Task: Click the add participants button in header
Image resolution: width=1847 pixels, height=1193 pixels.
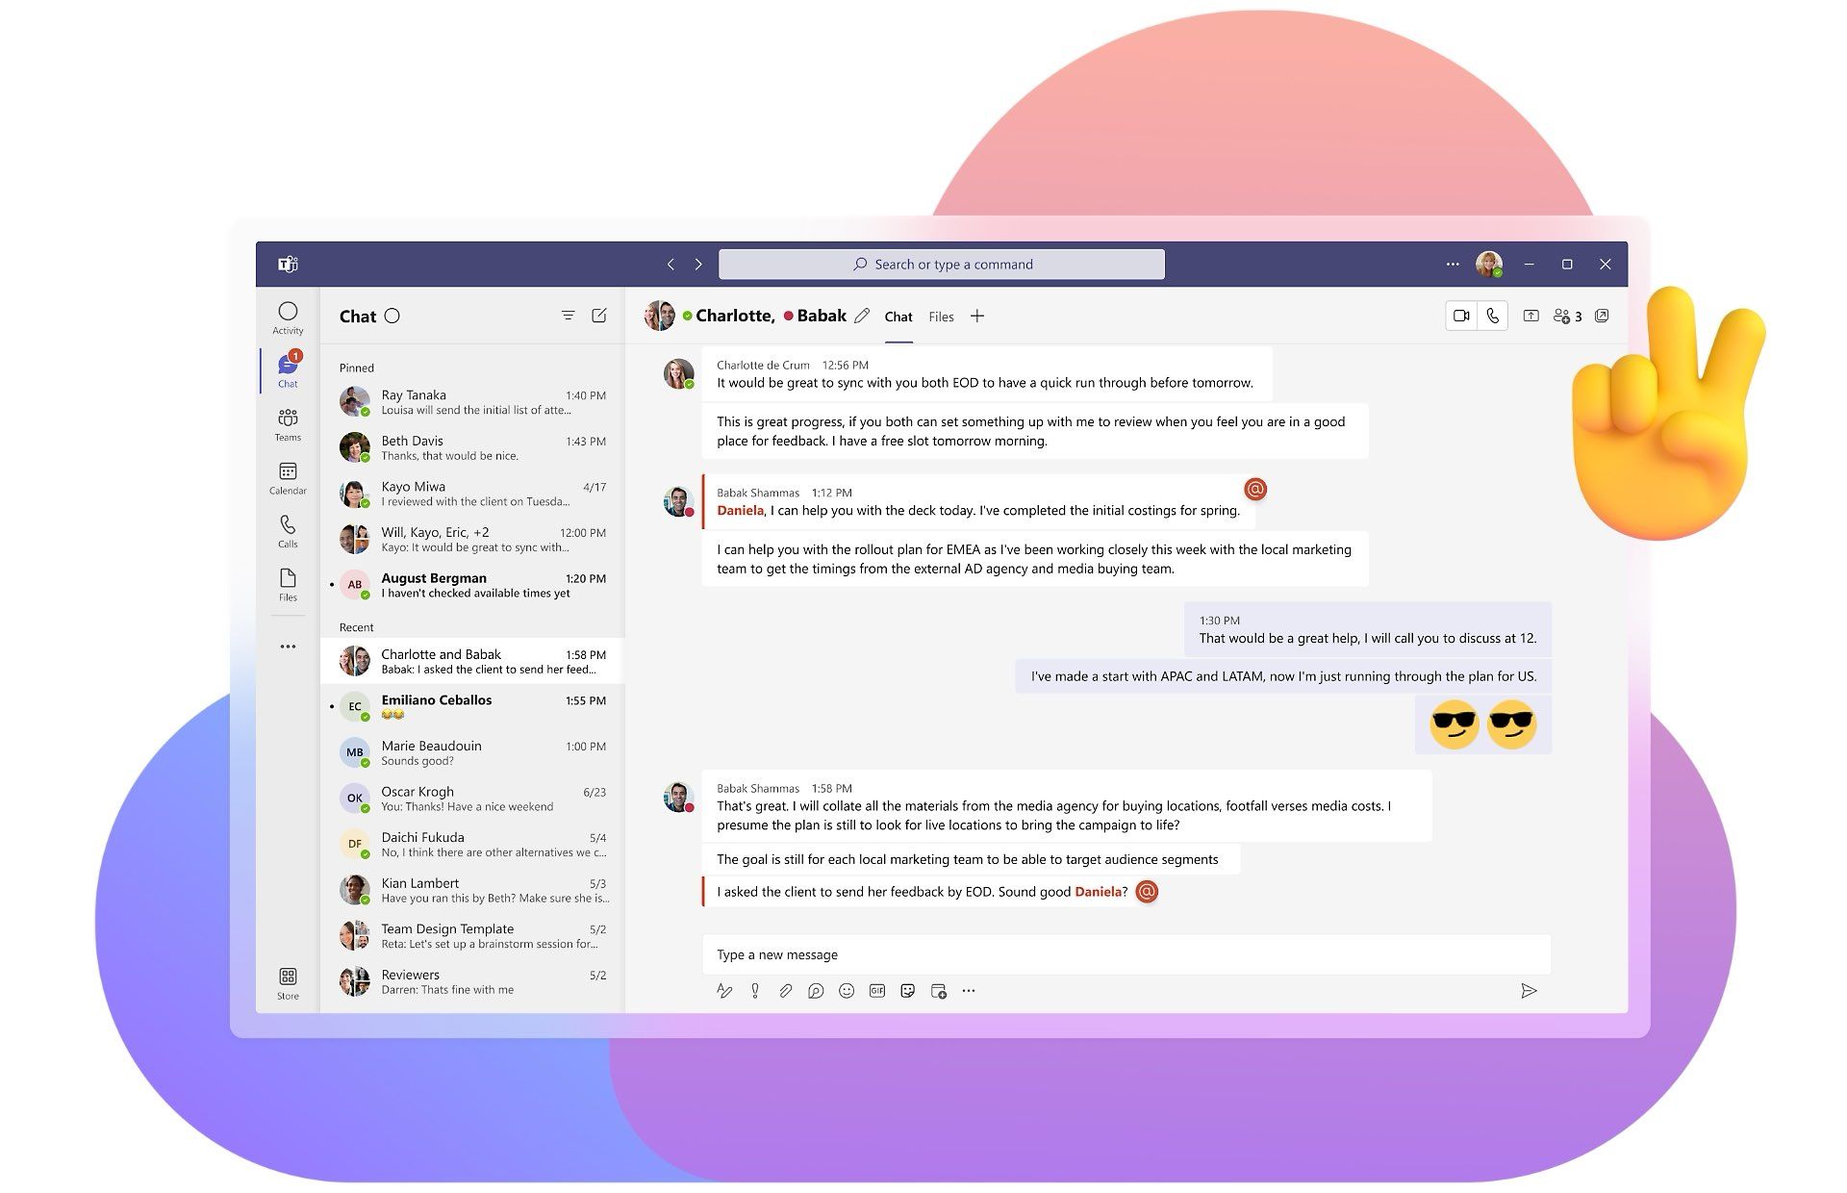Action: (x=1566, y=317)
